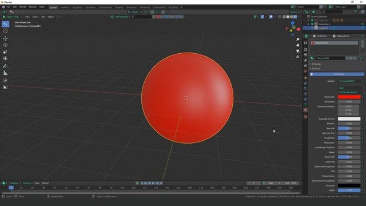Image resolution: width=366 pixels, height=206 pixels.
Task: Open the timeline Playback popover
Action: 15,183
